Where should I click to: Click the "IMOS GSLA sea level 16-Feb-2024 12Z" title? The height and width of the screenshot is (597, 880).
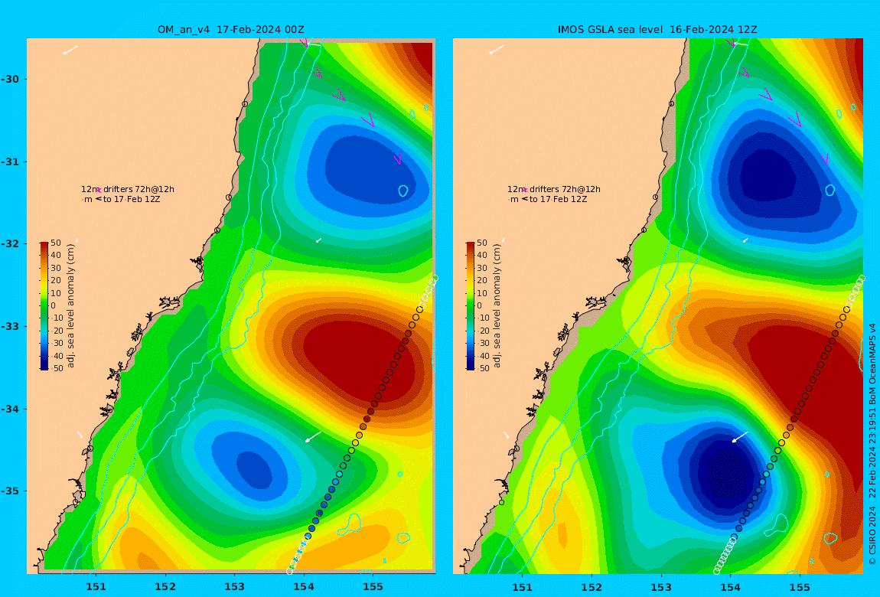click(x=657, y=30)
